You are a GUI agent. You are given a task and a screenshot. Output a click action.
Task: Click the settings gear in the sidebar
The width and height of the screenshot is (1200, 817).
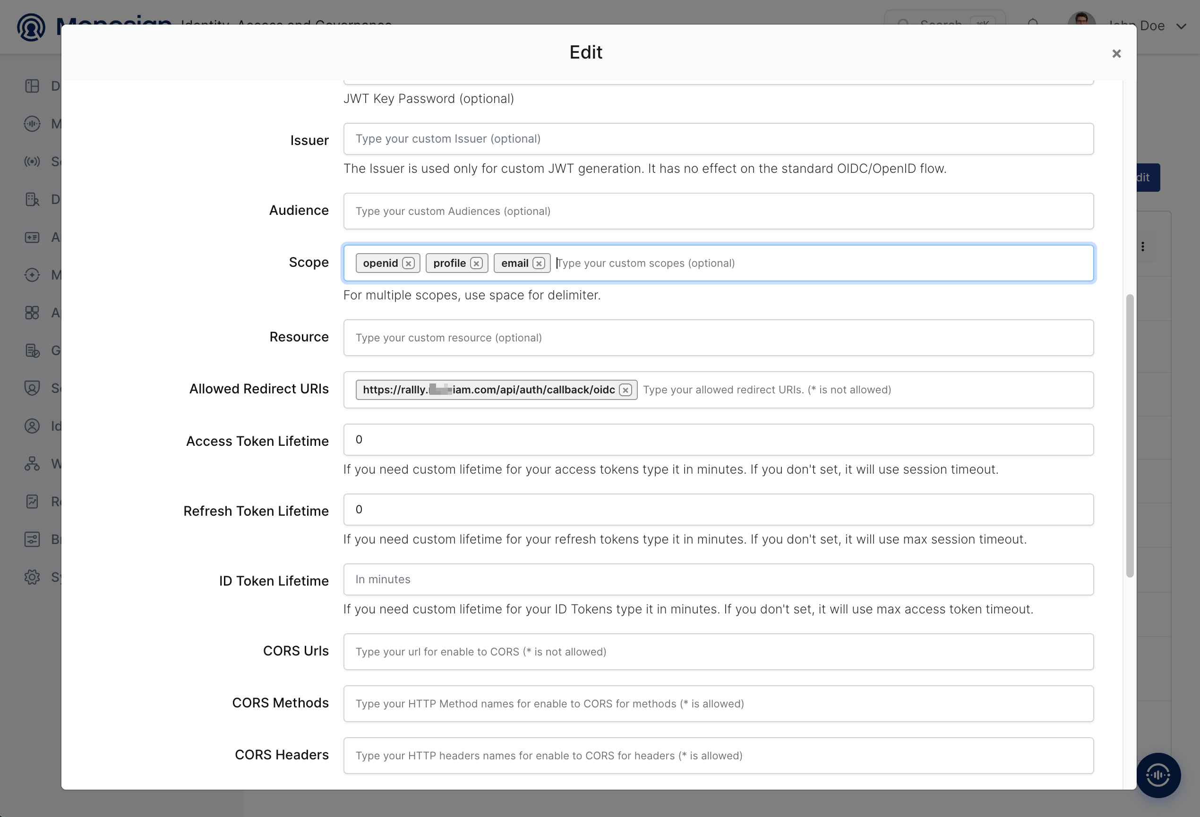coord(32,577)
